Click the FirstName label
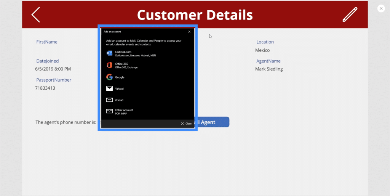This screenshot has height=196, width=390. point(47,42)
